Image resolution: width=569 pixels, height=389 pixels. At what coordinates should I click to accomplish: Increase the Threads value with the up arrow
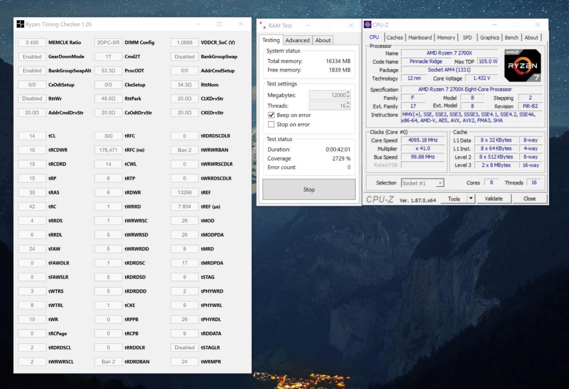[348, 103]
